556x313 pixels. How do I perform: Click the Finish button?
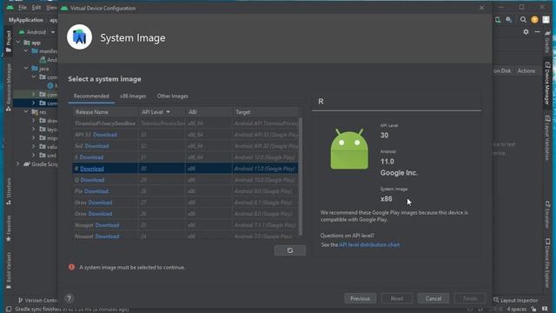click(470, 298)
